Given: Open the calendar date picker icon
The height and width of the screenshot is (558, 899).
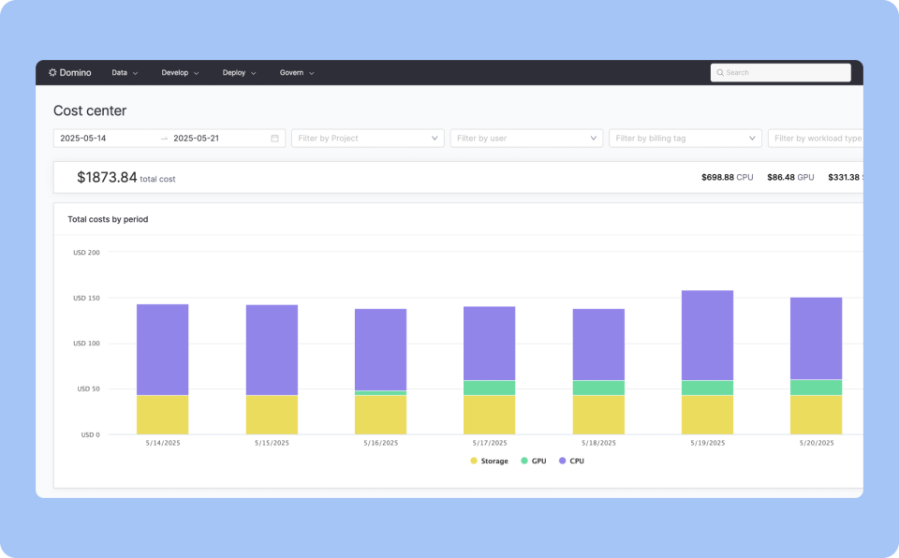Looking at the screenshot, I should coord(273,137).
